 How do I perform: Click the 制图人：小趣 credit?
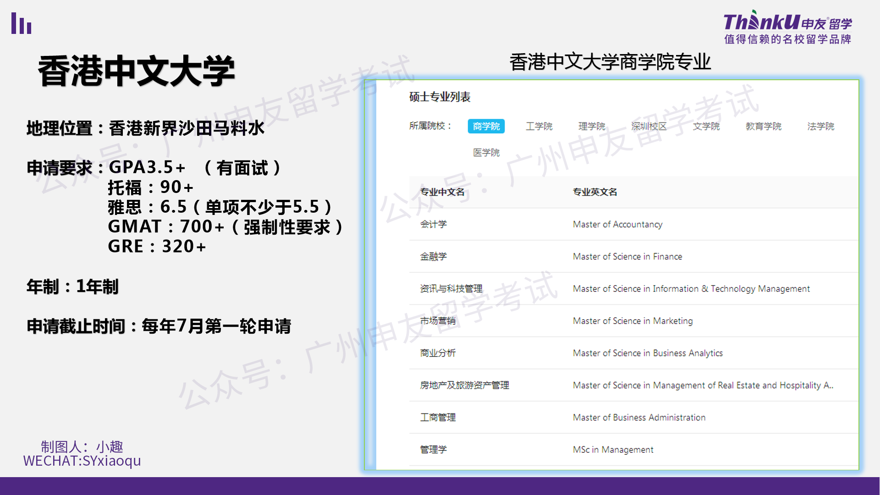pos(82,446)
